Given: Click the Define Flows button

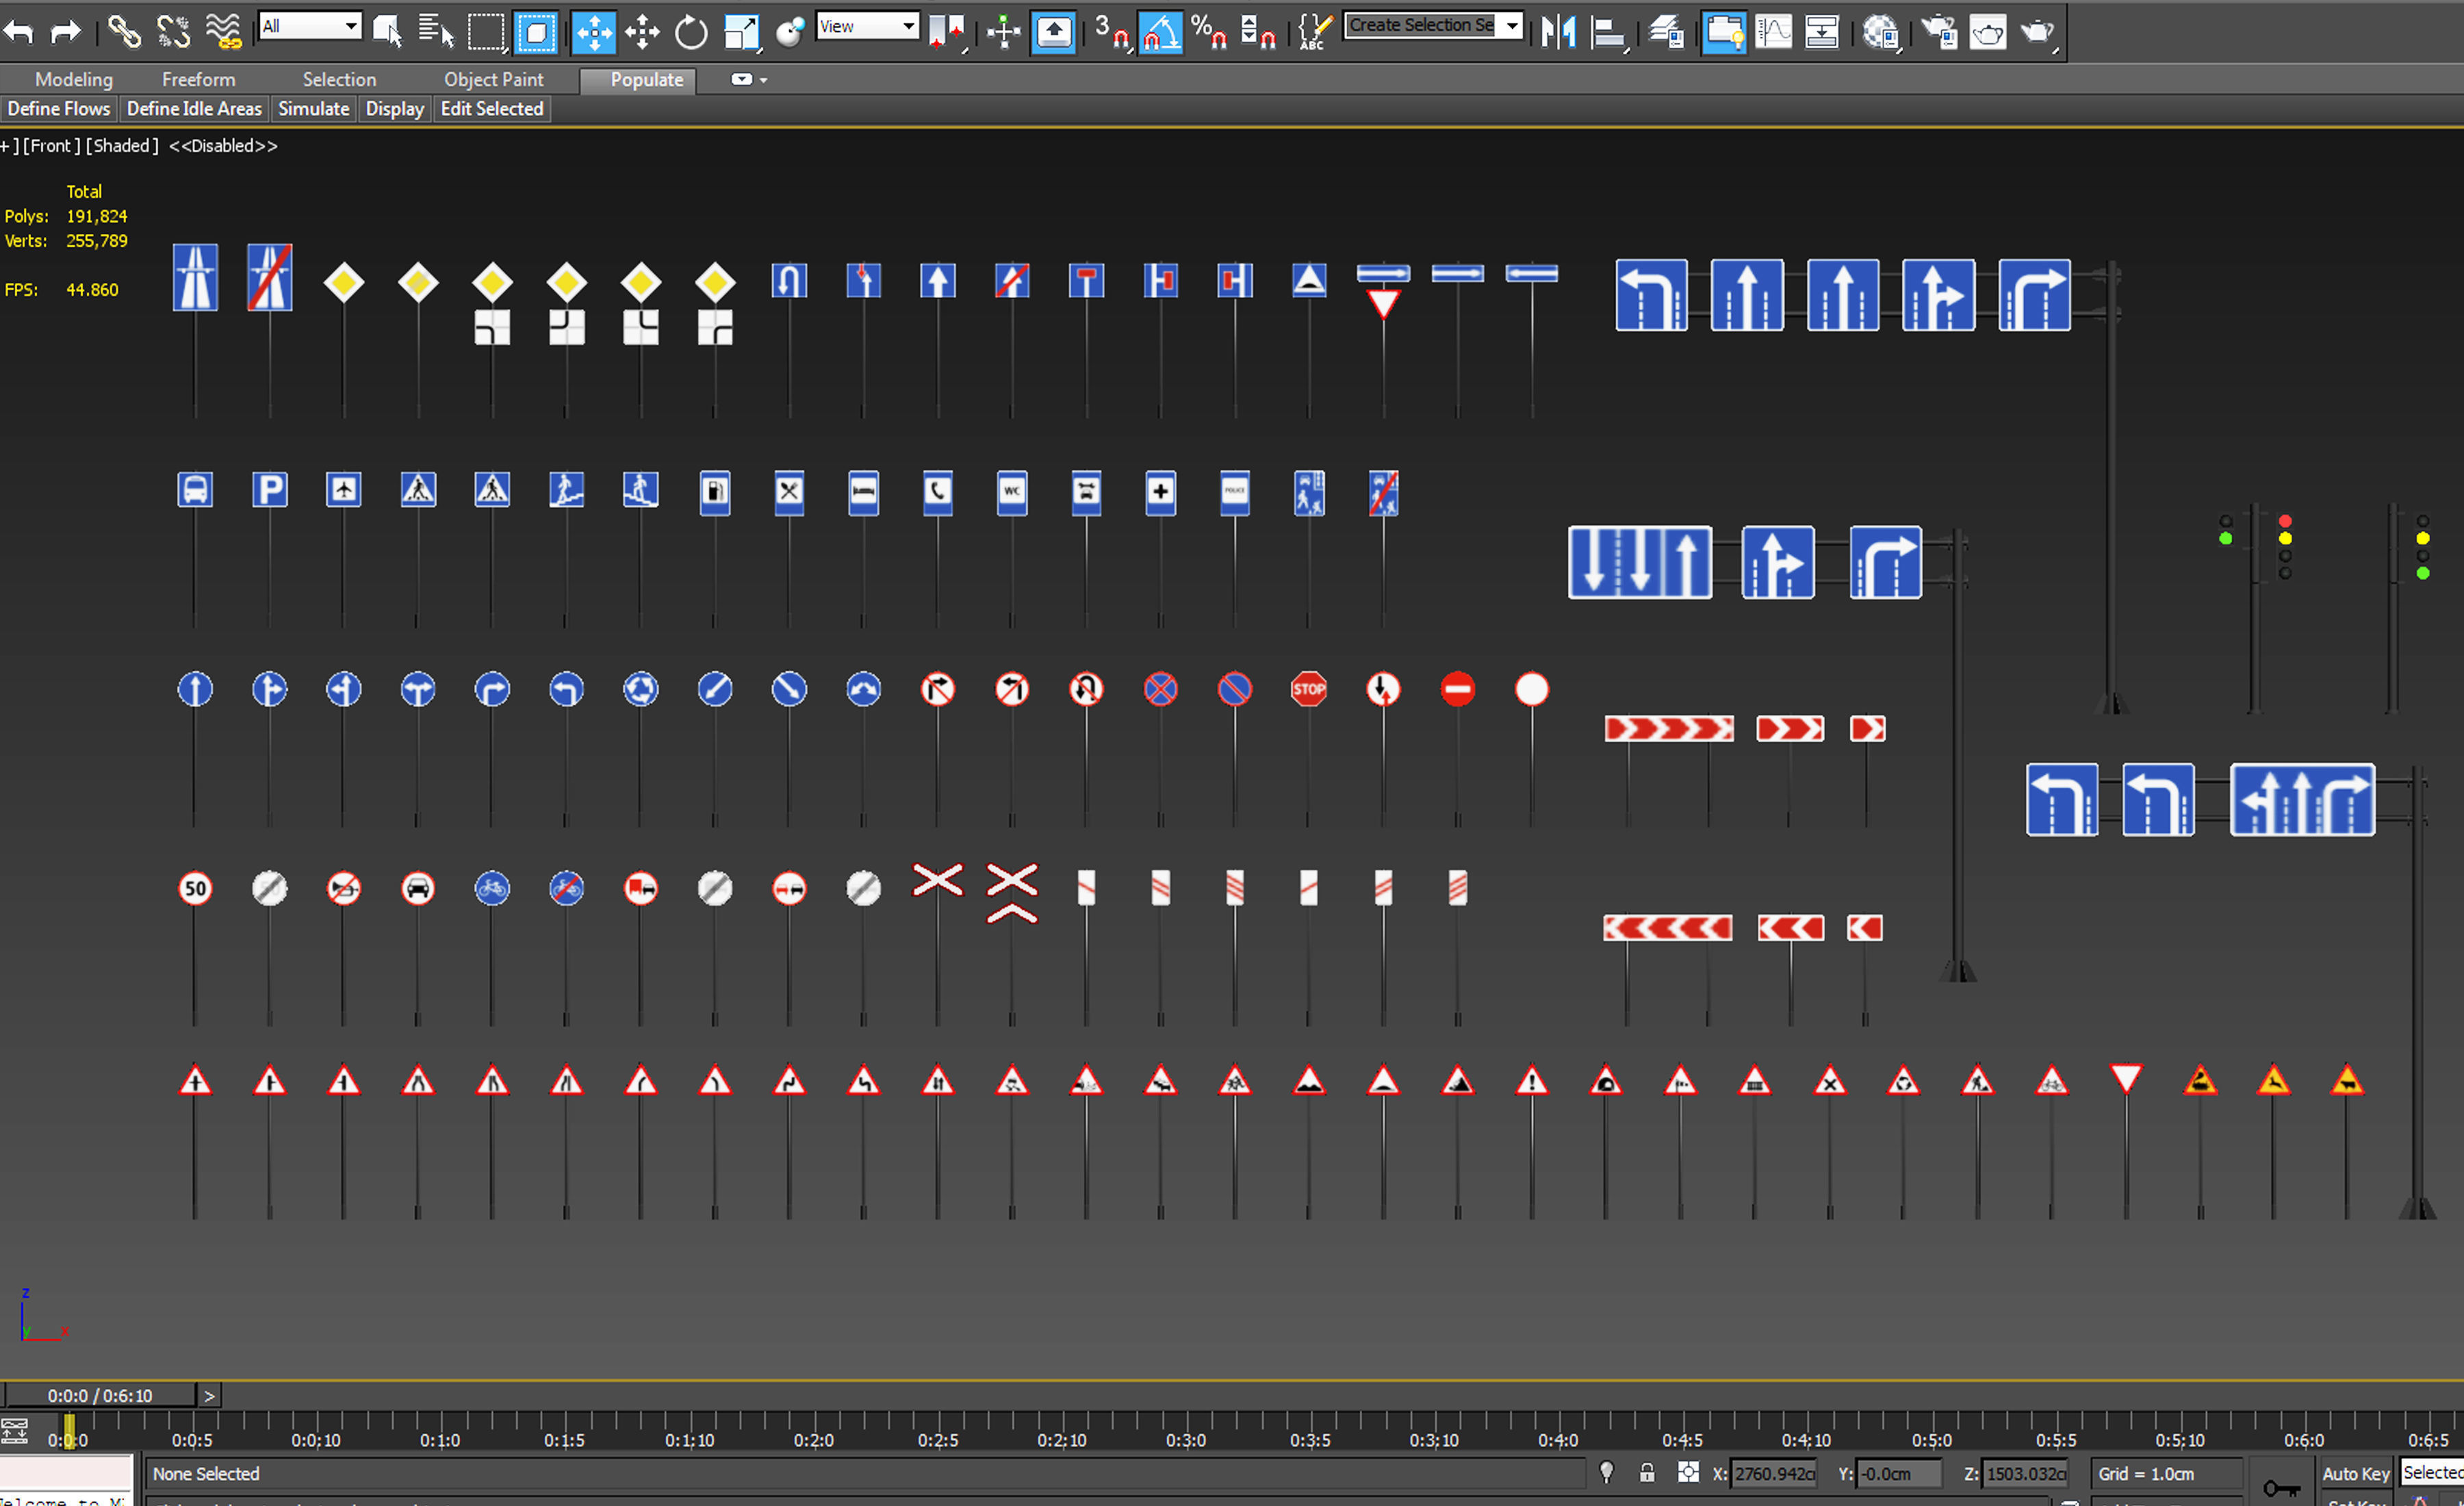Looking at the screenshot, I should [x=59, y=108].
